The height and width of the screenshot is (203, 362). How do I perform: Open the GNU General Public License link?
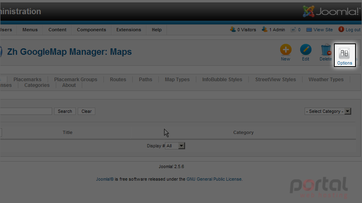pyautogui.click(x=214, y=179)
